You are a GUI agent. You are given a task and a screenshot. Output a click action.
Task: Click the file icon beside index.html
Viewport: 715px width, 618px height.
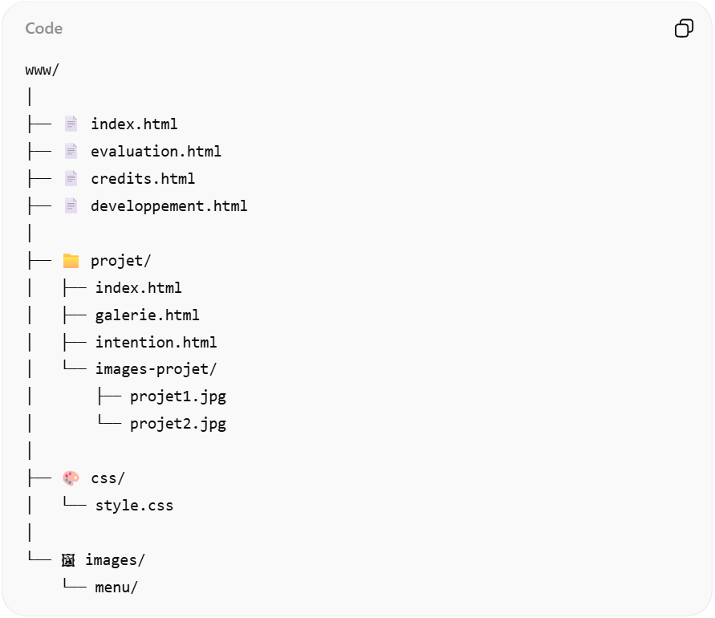click(71, 124)
